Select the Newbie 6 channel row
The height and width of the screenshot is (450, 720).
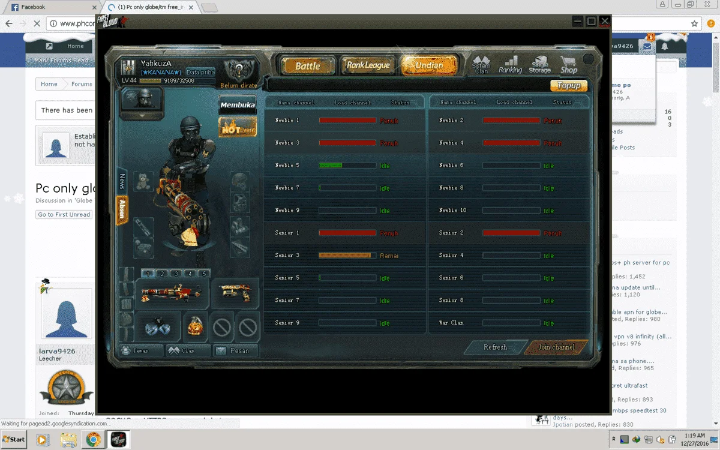(x=509, y=166)
